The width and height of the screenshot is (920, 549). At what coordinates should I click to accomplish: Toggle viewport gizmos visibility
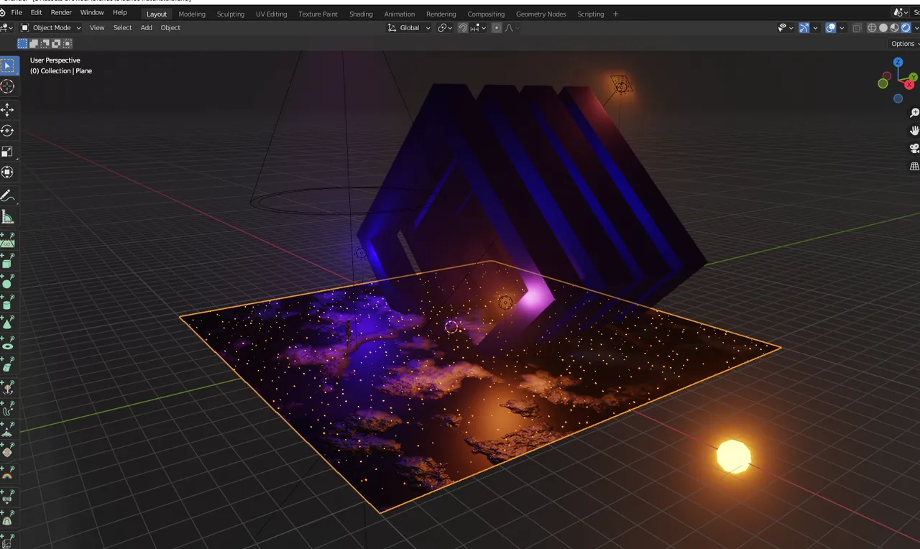pos(804,28)
